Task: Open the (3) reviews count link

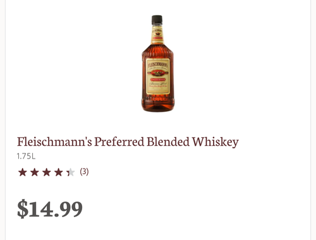Action: click(x=84, y=172)
